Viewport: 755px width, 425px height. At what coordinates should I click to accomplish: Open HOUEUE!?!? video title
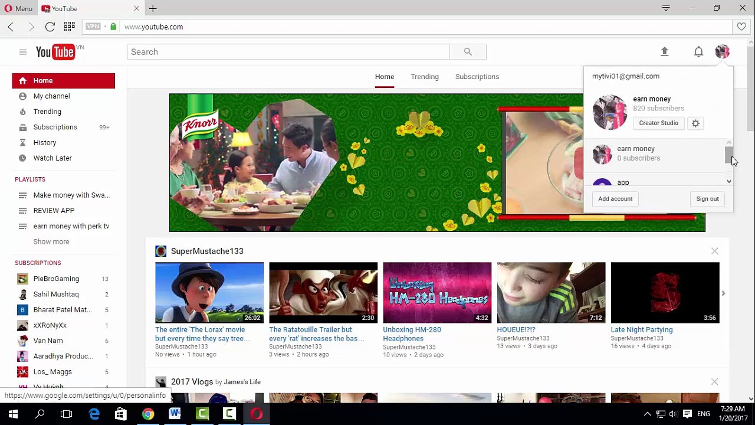point(516,330)
